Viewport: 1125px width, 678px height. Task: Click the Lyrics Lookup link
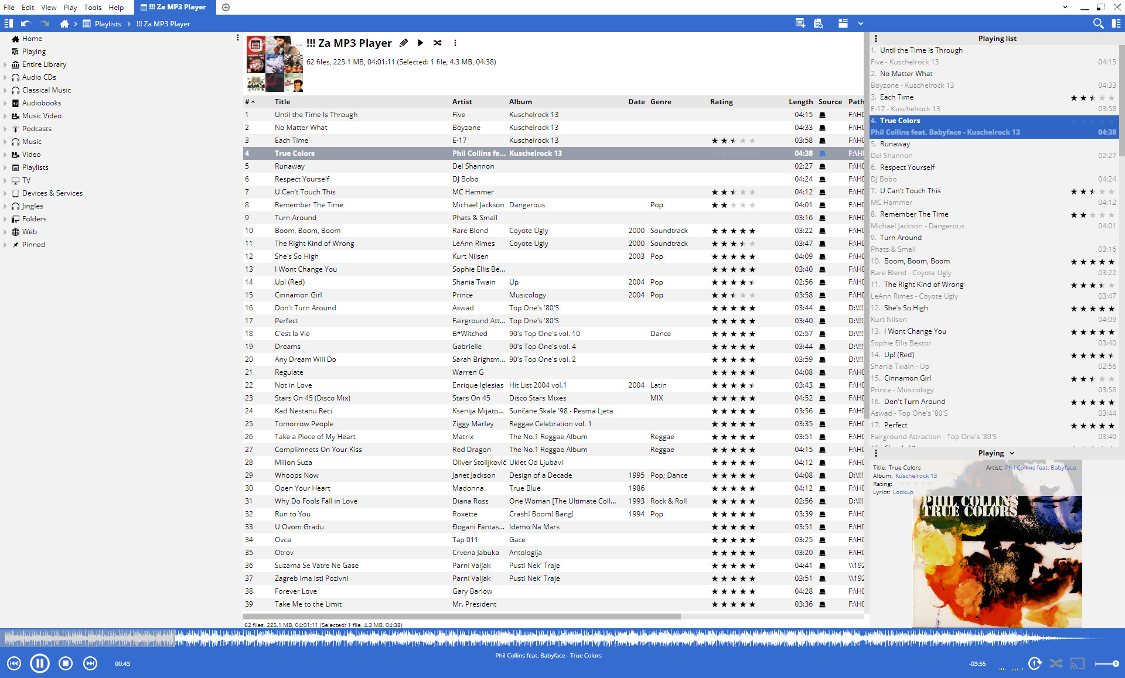click(902, 492)
